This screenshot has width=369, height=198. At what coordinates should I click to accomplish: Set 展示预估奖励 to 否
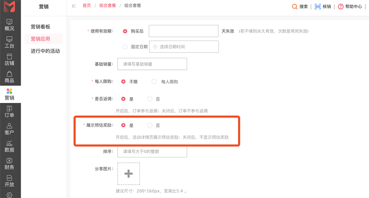tap(149, 125)
